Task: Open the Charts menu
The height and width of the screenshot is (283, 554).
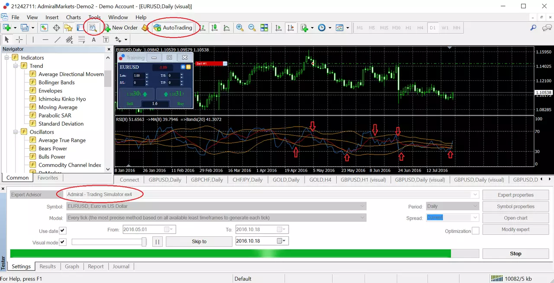Action: click(74, 17)
